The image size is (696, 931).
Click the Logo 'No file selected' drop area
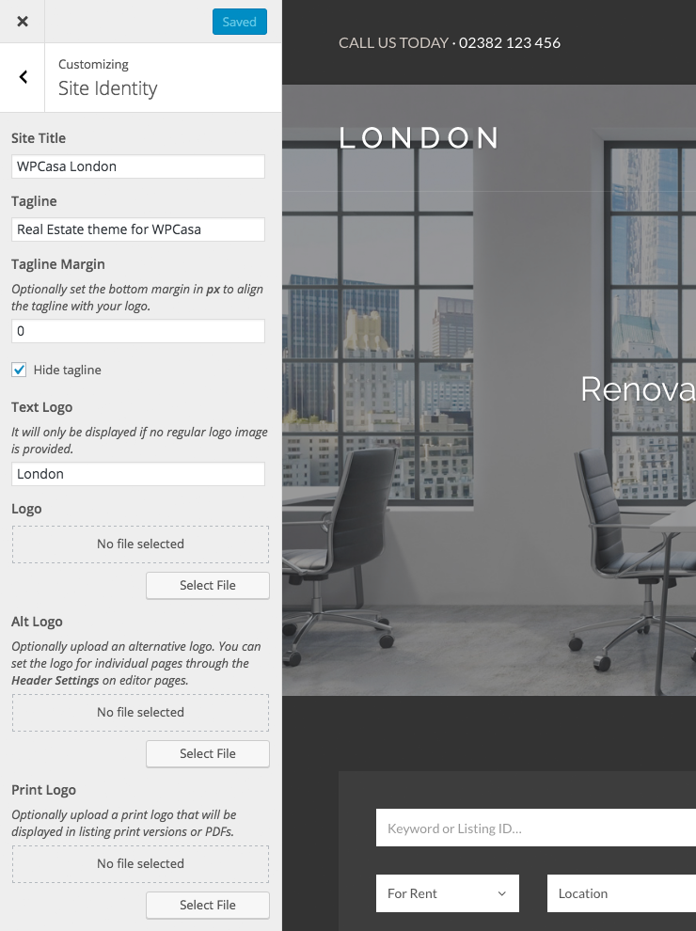(140, 544)
